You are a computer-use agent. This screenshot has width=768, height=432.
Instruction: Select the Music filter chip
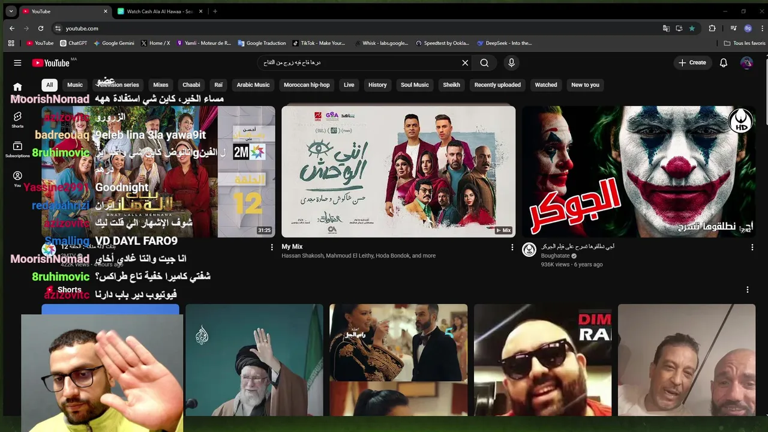click(x=75, y=85)
